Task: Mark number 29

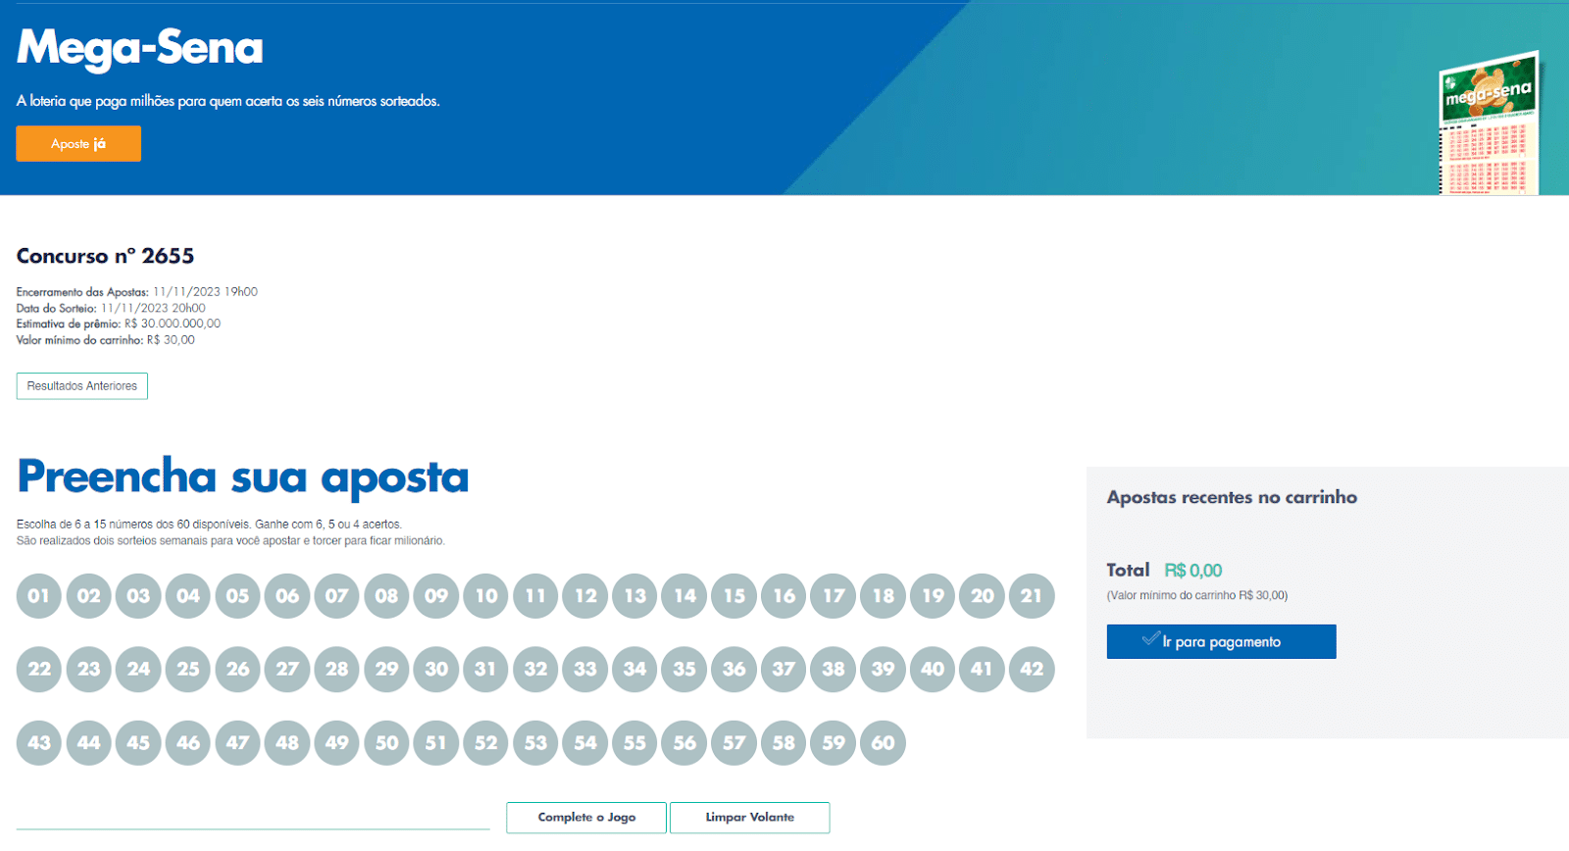Action: [x=387, y=670]
